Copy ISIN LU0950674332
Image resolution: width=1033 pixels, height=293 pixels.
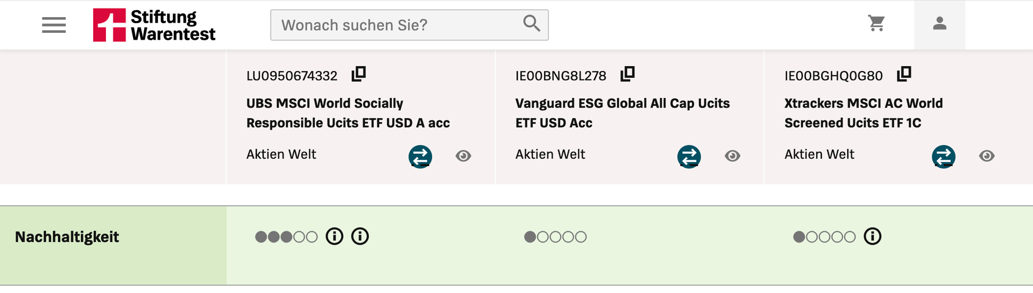[359, 74]
